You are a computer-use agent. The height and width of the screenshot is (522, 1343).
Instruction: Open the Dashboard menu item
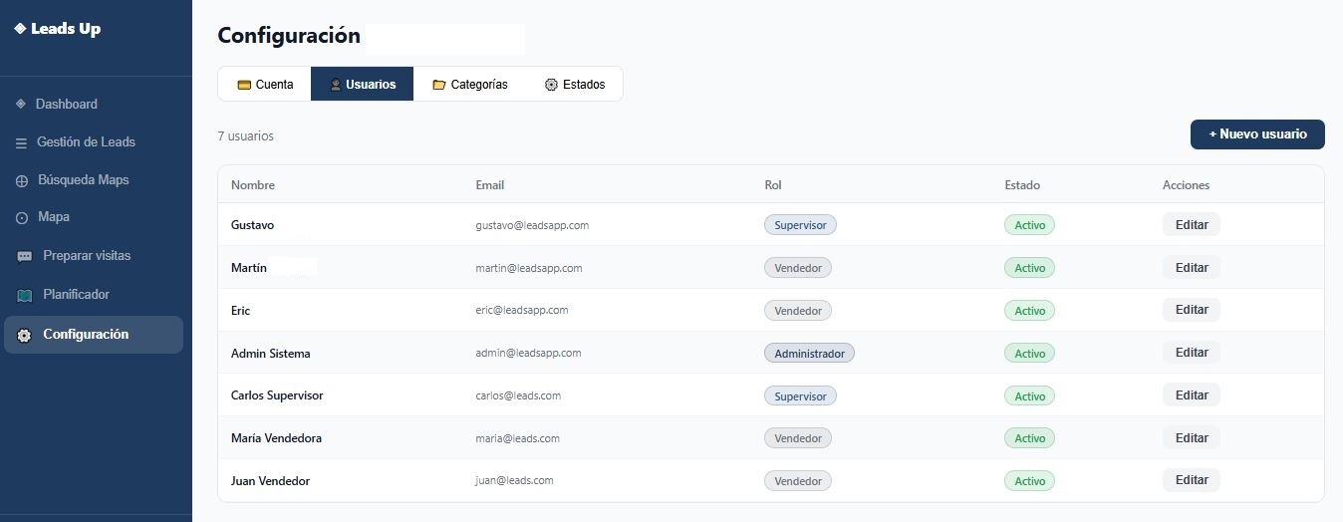point(92,104)
